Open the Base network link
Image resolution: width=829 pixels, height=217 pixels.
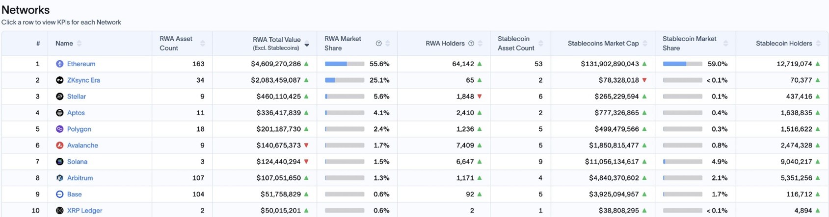[75, 194]
